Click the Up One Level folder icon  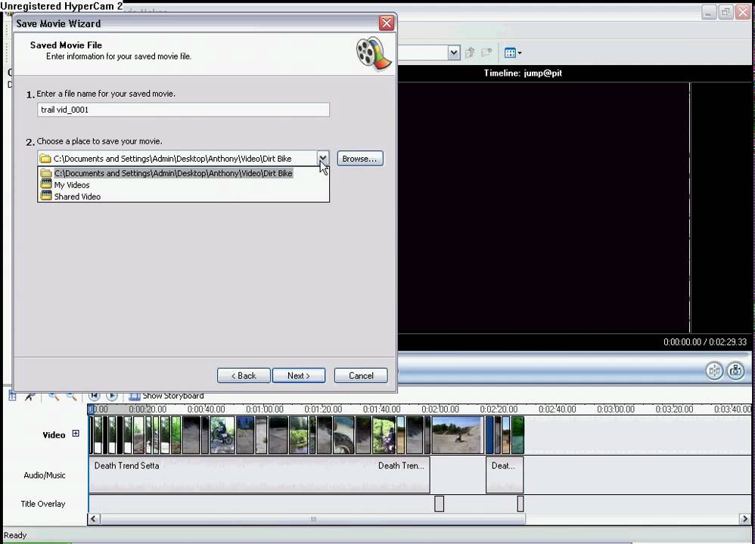pyautogui.click(x=470, y=52)
